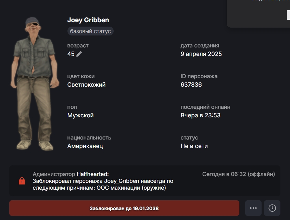290x220 pixels.
Task: Click the status value "Не в сети"
Action: point(194,146)
